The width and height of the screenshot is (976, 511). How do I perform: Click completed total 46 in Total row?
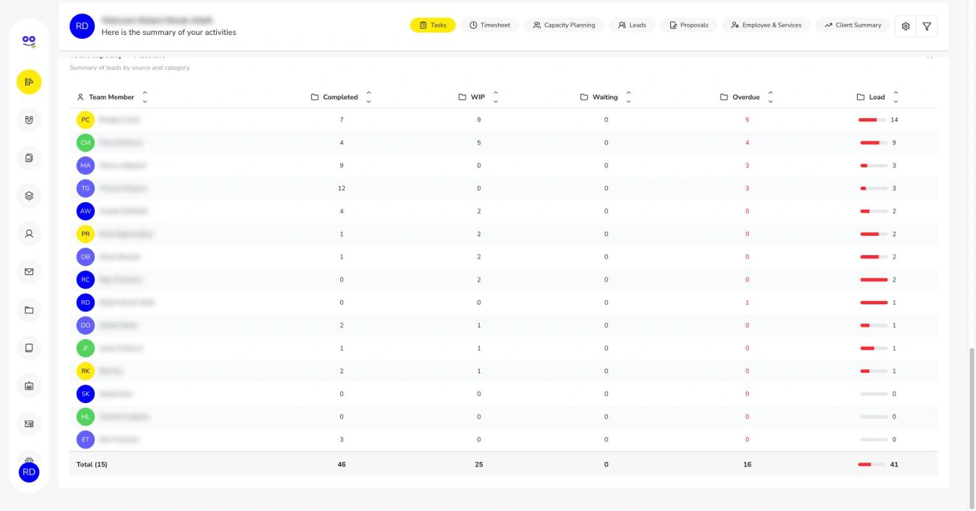click(341, 464)
